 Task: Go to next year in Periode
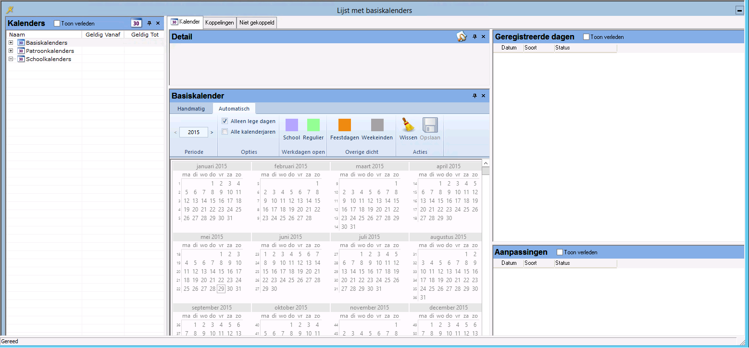[x=212, y=132]
